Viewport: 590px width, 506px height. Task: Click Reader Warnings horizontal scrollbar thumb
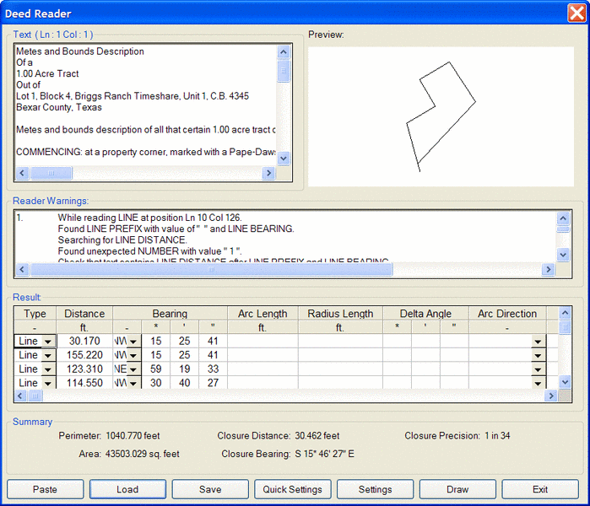pyautogui.click(x=212, y=269)
